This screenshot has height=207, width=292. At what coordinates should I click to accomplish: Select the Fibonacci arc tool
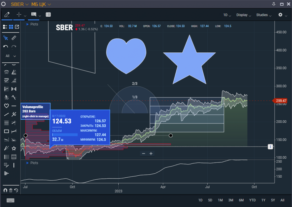(x=6, y=72)
